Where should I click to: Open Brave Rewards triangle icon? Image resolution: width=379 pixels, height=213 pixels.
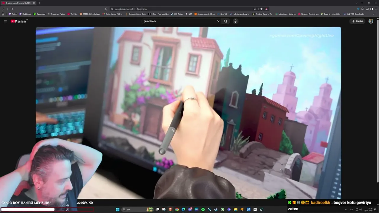(x=266, y=9)
